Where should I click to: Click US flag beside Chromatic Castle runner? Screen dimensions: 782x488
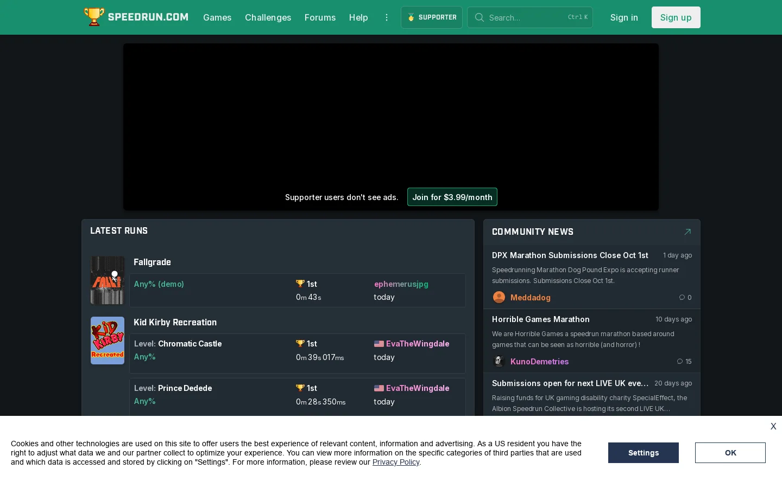click(x=379, y=344)
